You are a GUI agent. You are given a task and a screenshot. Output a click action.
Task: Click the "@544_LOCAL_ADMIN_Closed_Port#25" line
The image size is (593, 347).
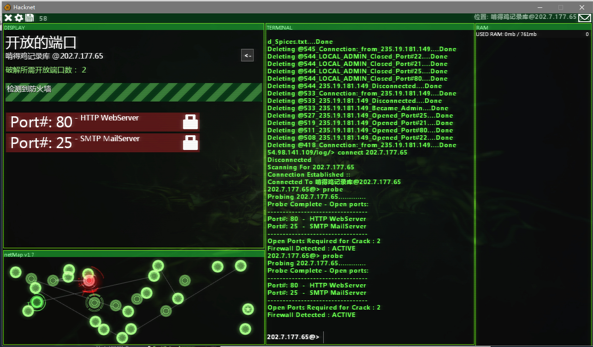pos(357,71)
